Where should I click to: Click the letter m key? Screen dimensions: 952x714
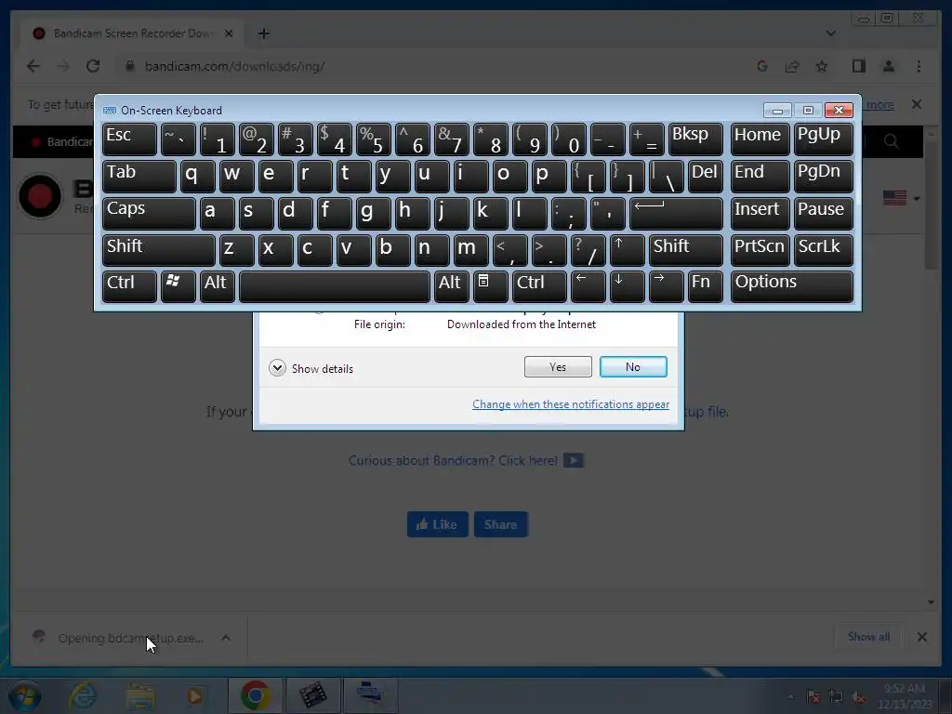[x=470, y=250]
